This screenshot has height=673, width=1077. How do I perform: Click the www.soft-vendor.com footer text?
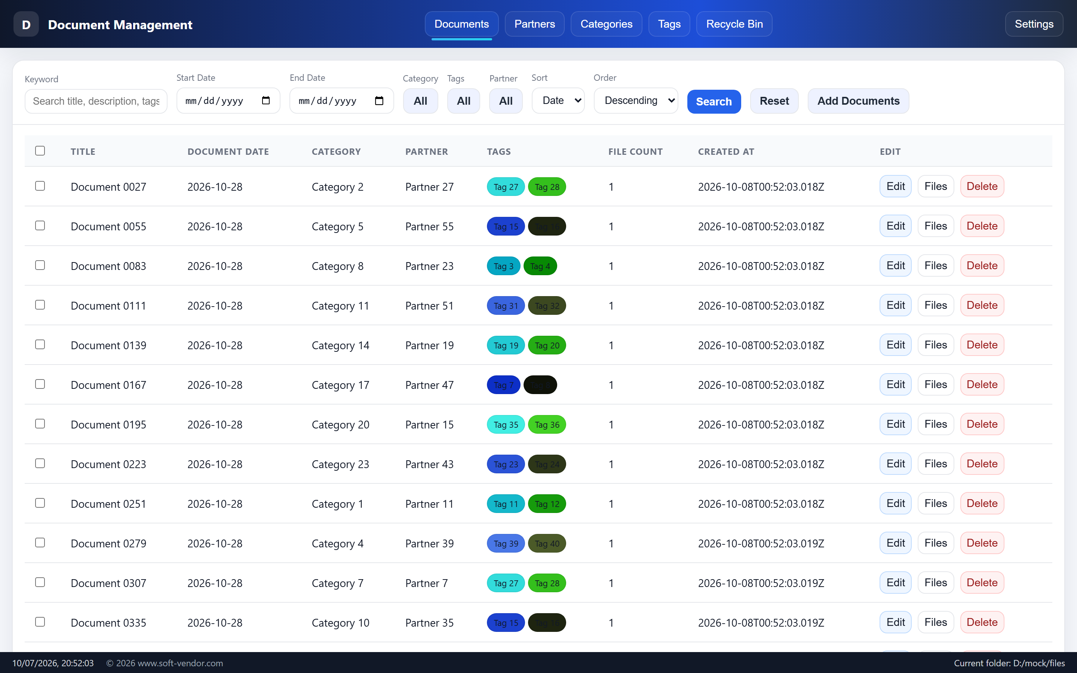point(180,663)
